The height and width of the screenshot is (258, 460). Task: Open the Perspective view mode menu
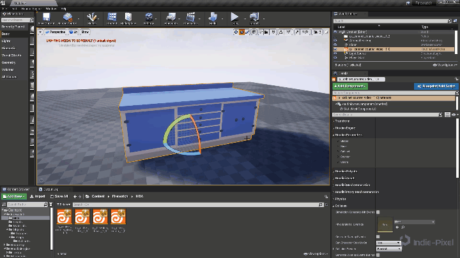pos(55,32)
